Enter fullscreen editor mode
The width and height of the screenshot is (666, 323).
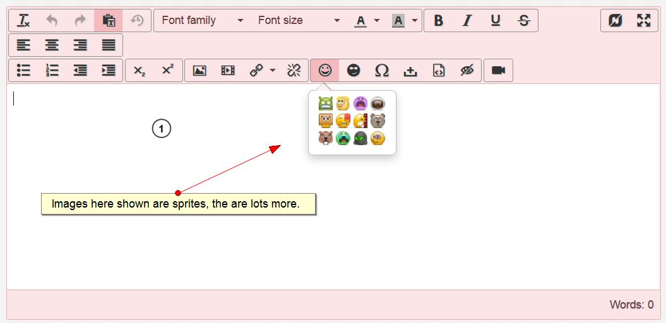click(643, 21)
